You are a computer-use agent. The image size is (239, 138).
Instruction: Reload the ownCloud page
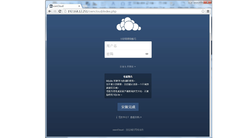coord(60,11)
